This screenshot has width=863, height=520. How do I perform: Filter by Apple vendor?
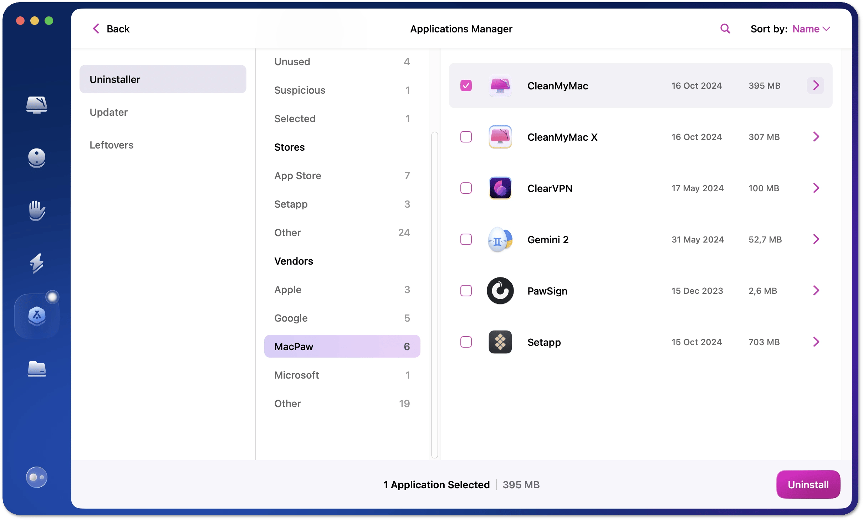(x=342, y=290)
